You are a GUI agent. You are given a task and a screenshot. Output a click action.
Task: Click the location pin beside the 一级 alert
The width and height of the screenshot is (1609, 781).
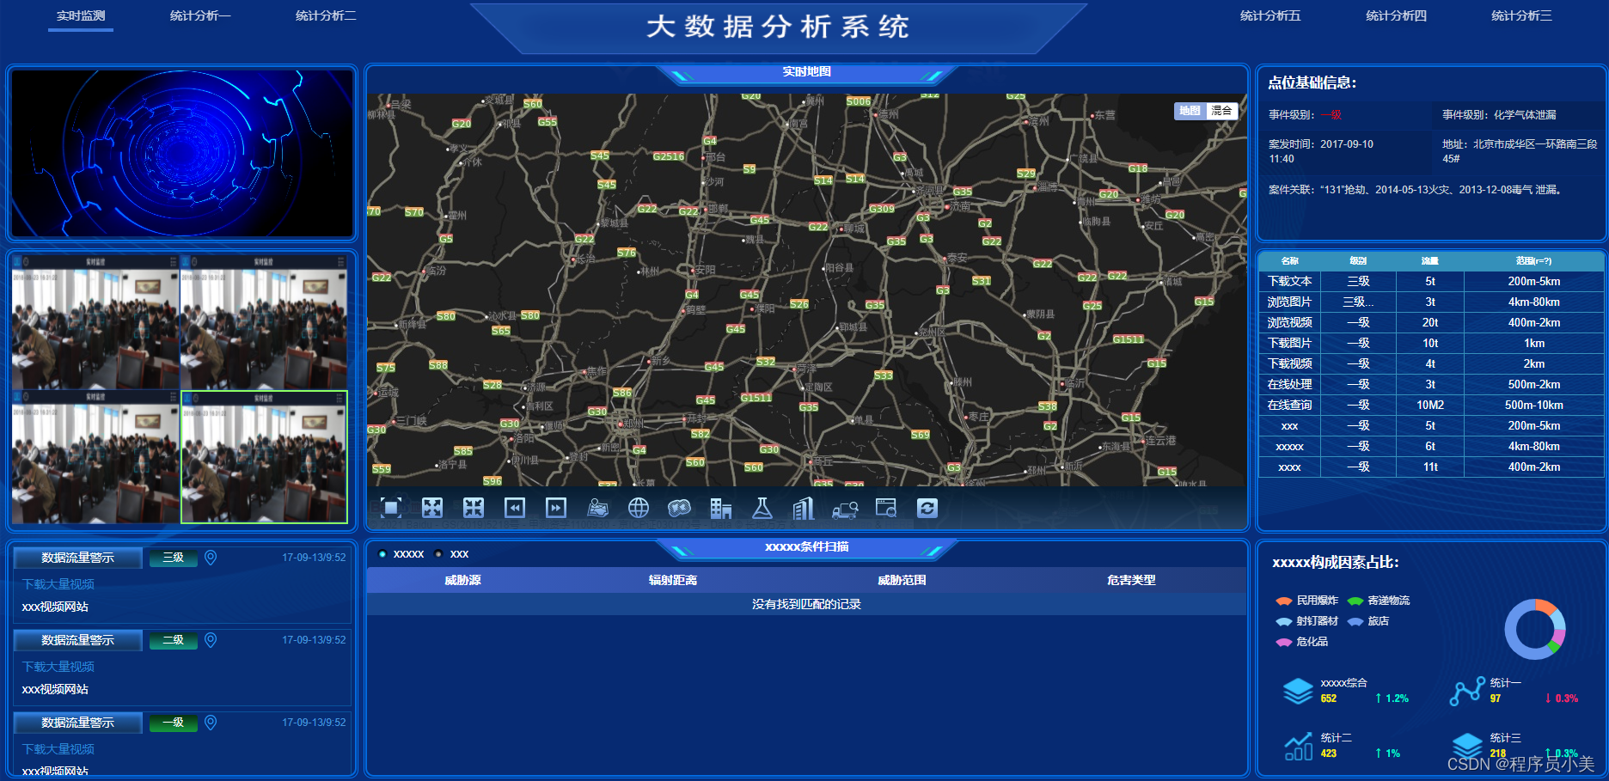click(x=211, y=723)
